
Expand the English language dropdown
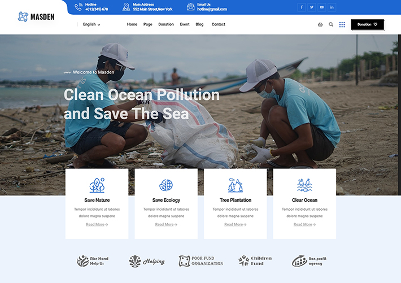click(91, 24)
